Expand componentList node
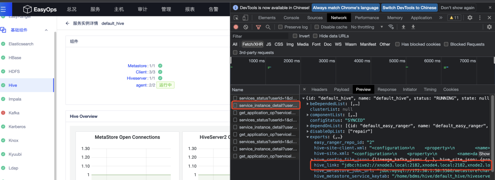 [308, 115]
